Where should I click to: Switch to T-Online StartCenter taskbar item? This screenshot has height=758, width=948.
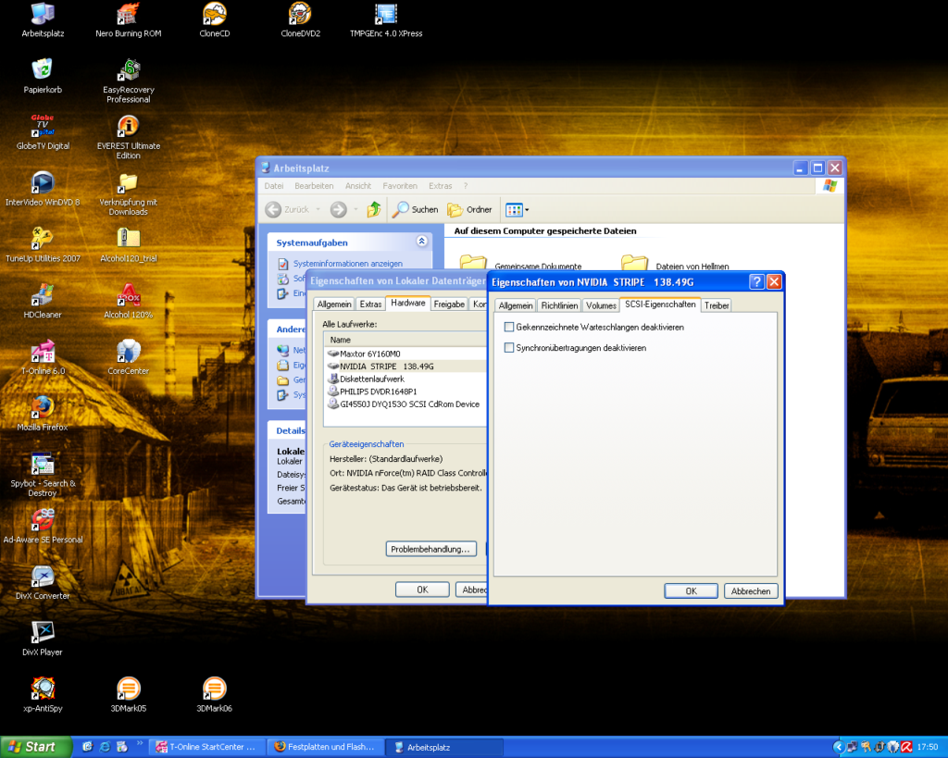point(206,747)
